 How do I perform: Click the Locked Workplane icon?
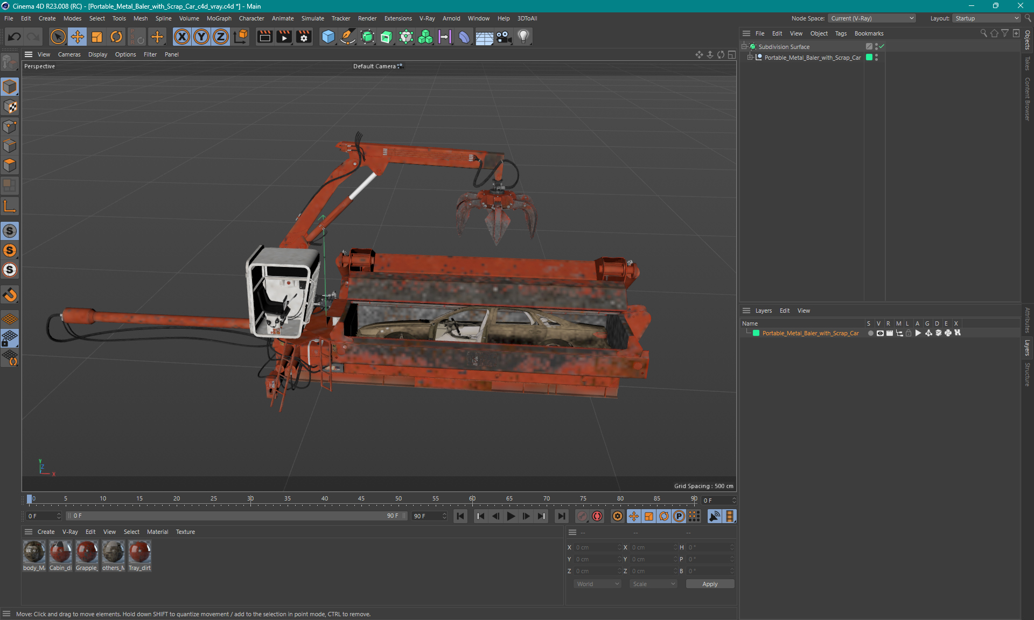(10, 339)
